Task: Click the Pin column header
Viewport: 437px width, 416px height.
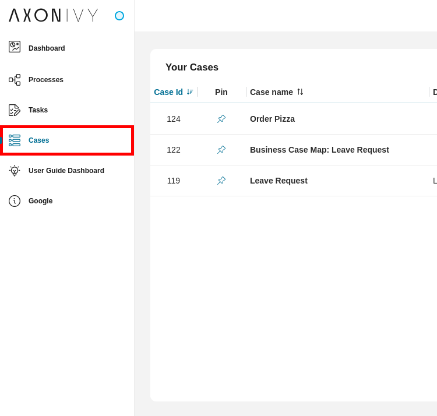Action: 221,92
